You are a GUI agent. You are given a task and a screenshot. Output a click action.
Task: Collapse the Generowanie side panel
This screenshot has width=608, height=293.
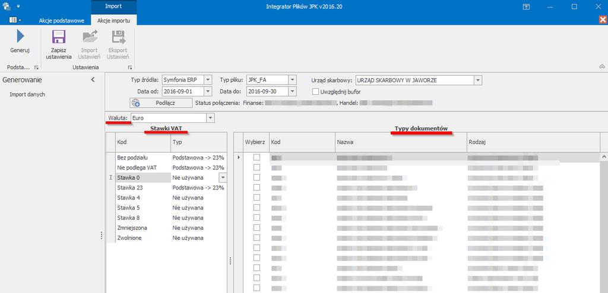coord(93,80)
